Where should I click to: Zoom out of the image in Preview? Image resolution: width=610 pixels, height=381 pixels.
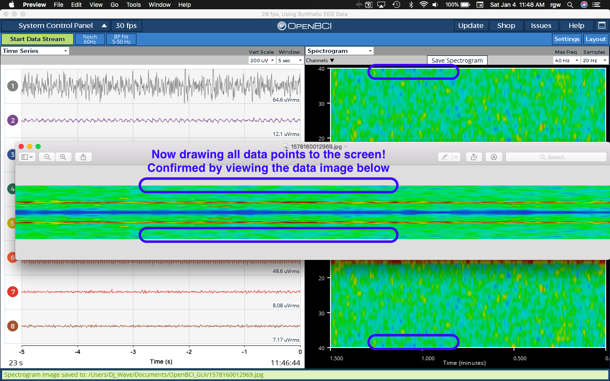pos(47,157)
